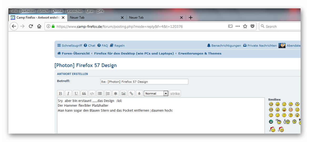Insert a quote block
The image size is (309, 142).
[84, 94]
